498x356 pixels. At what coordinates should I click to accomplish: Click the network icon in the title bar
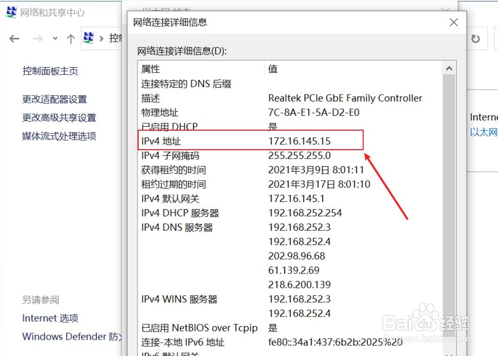(10, 12)
